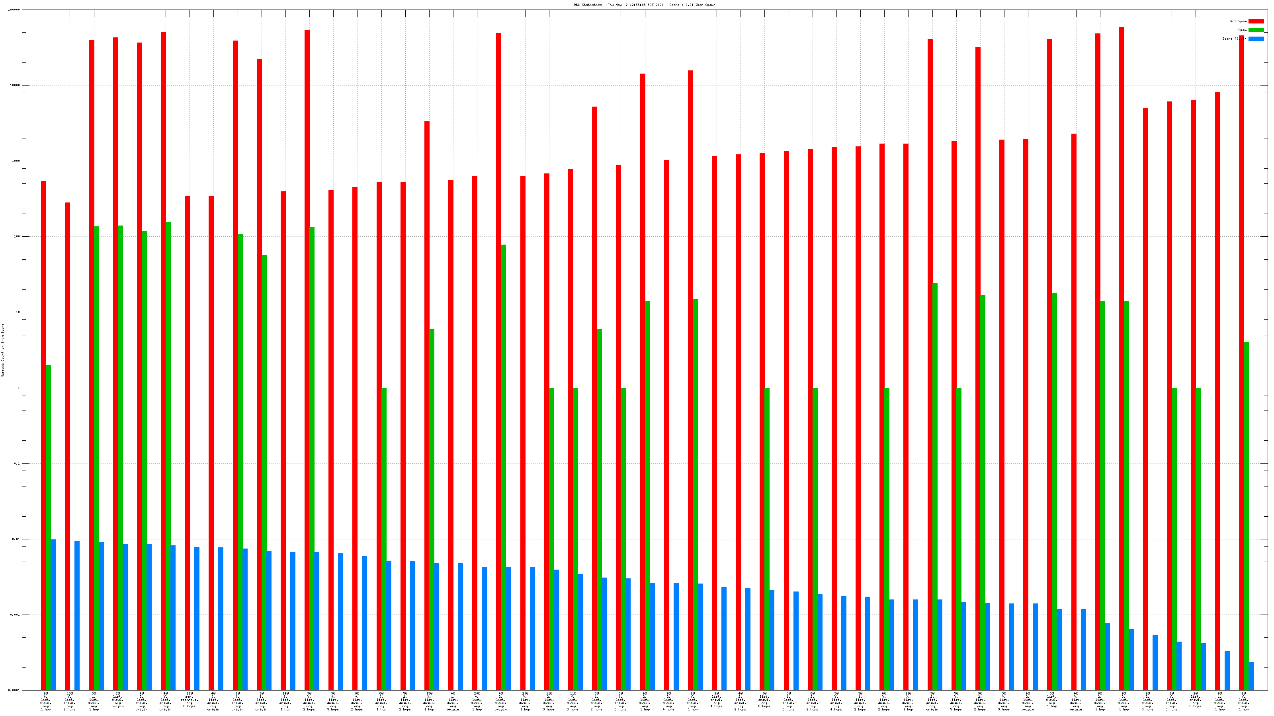Image resolution: width=1274 pixels, height=716 pixels.
Task: Click the green Spam legend swatch
Action: click(1256, 30)
